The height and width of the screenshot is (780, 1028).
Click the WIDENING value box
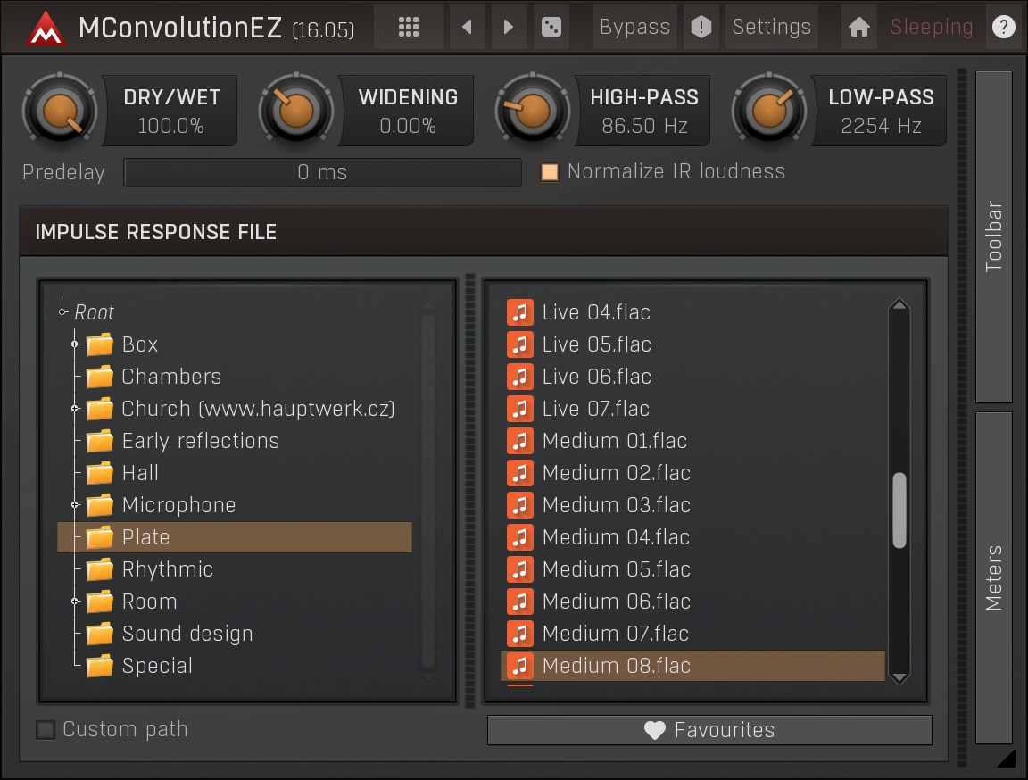click(x=408, y=110)
